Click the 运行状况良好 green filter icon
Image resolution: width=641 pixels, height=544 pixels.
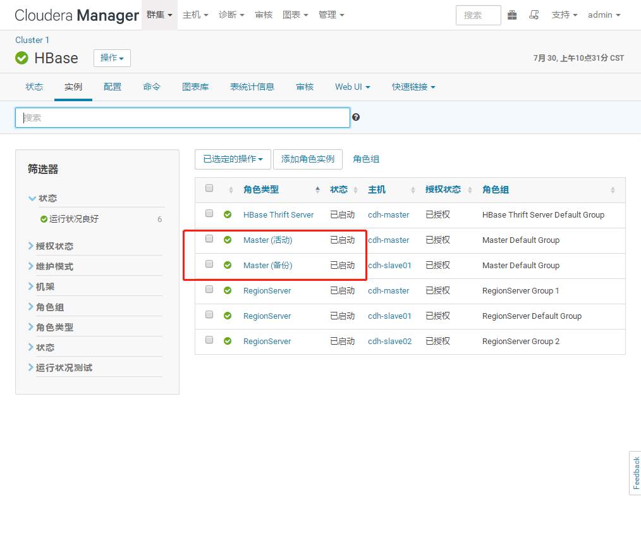(44, 219)
